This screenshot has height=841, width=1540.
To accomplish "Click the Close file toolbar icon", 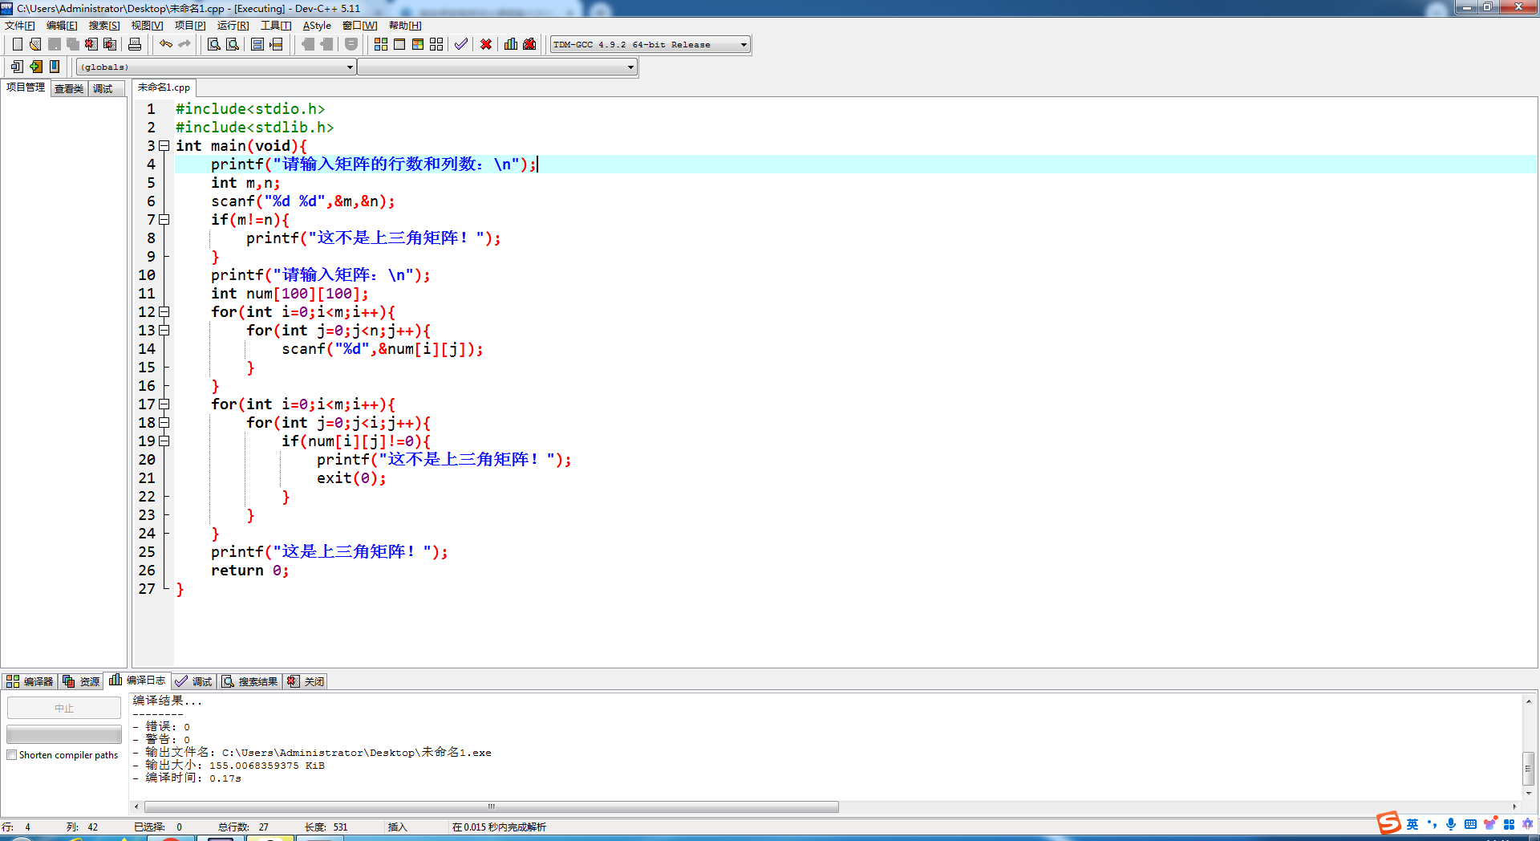I will [91, 44].
